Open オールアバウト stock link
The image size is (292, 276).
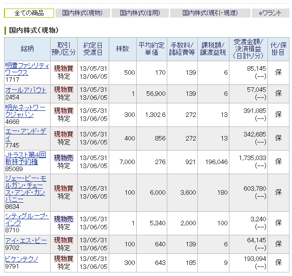pos(26,90)
